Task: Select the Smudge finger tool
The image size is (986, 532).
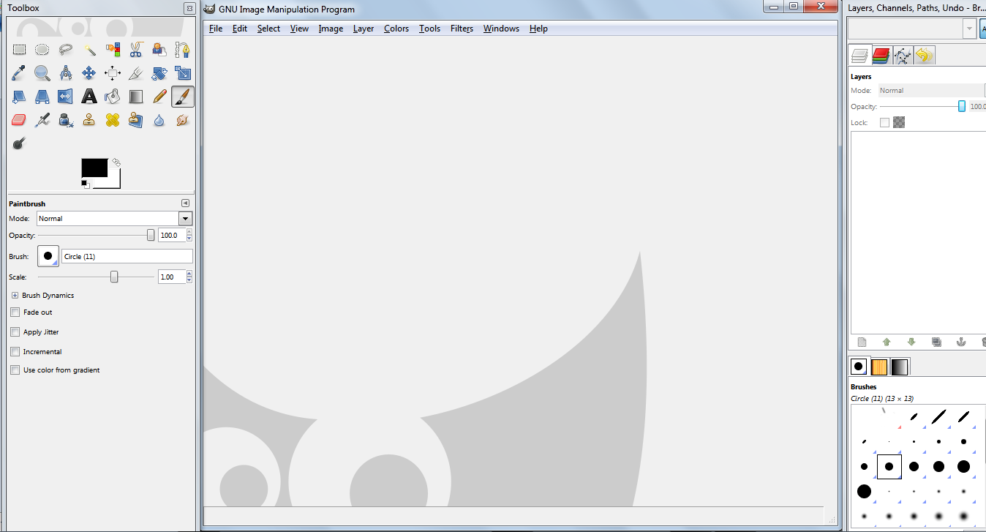Action: 183,120
